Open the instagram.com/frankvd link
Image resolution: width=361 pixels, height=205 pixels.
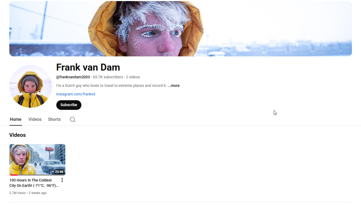[x=76, y=94]
